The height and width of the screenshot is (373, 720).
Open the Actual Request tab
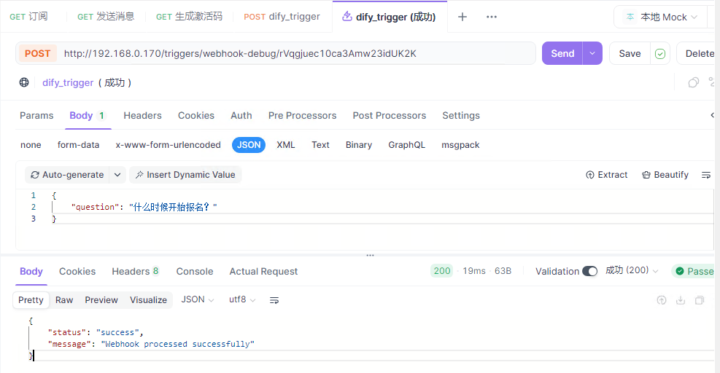point(263,272)
